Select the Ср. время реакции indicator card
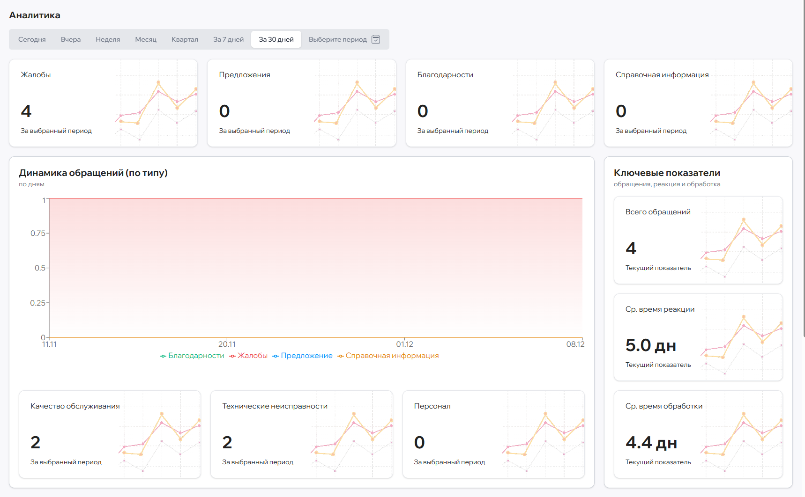 698,337
